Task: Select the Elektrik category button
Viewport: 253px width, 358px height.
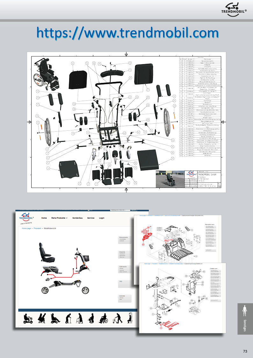Action: [x=125, y=254]
